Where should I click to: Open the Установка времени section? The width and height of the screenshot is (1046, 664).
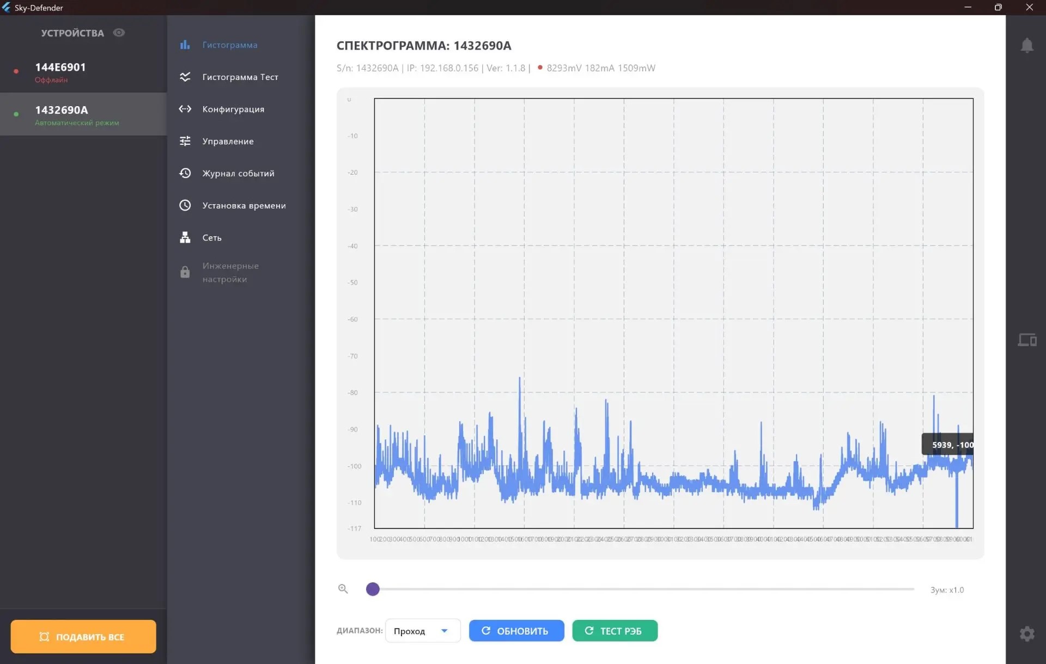(x=241, y=205)
